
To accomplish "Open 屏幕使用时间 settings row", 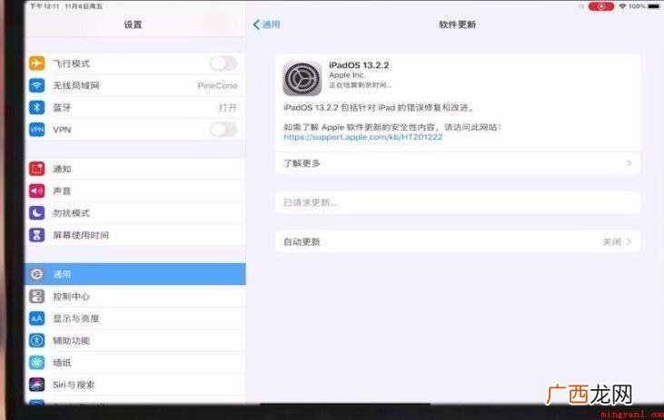I will point(135,235).
